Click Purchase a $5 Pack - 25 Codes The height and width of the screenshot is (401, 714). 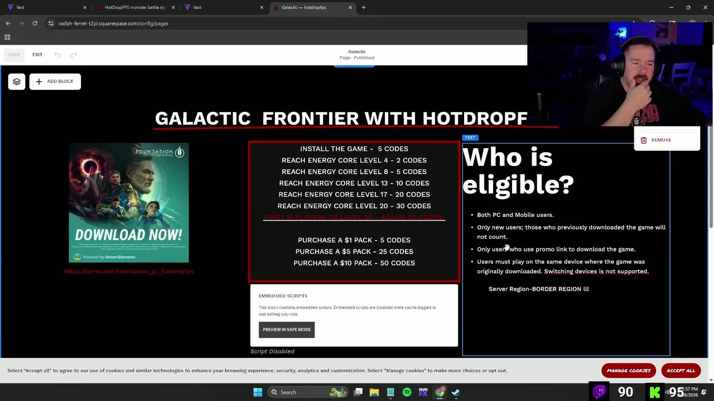(x=354, y=252)
